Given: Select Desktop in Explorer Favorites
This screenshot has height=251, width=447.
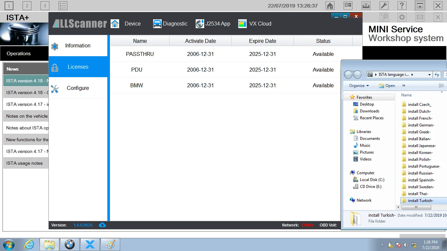Looking at the screenshot, I should 367,104.
